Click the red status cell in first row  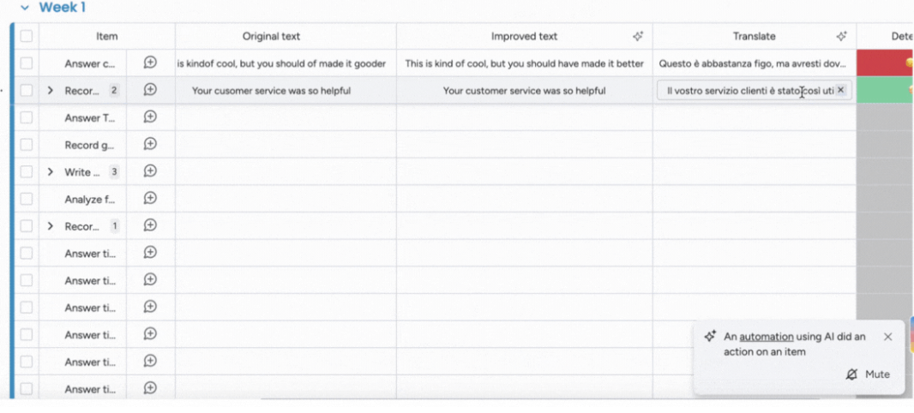pyautogui.click(x=885, y=63)
